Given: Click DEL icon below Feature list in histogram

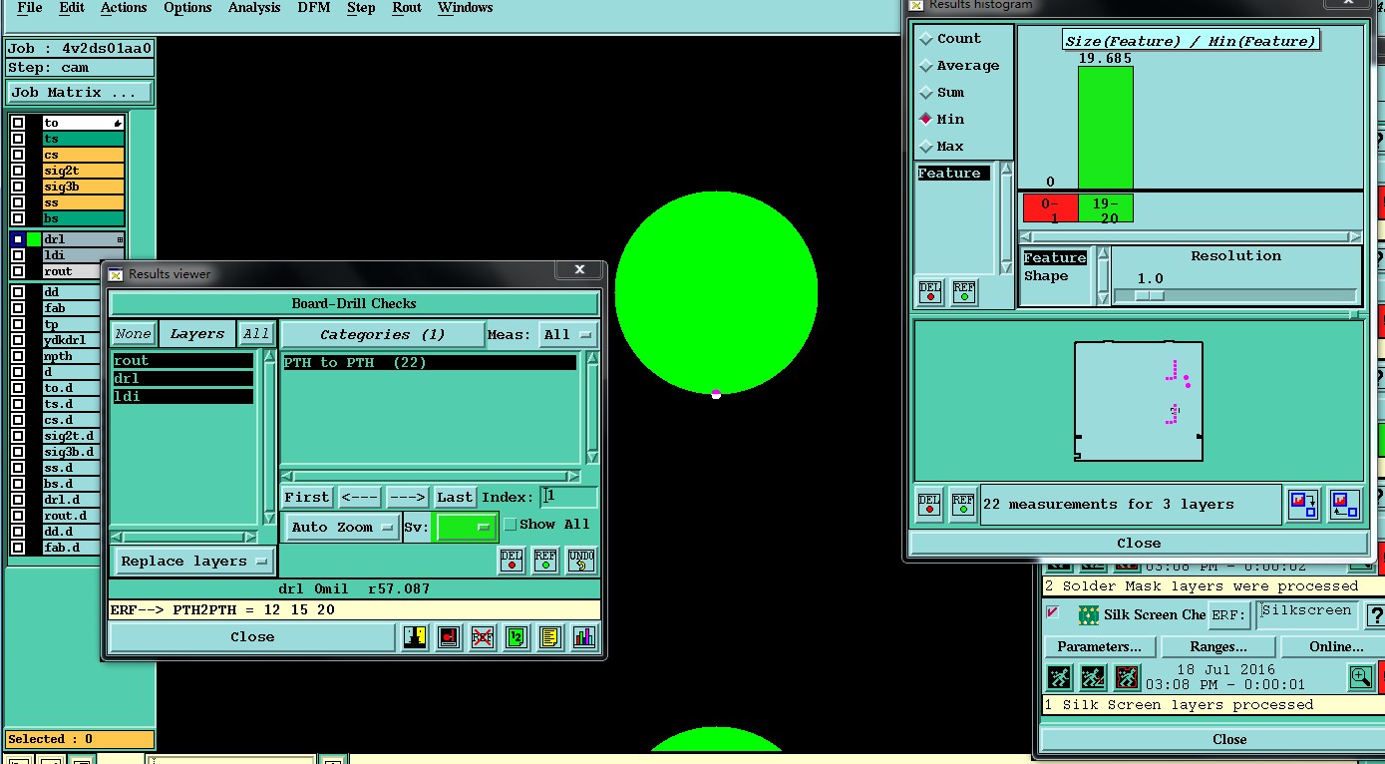Looking at the screenshot, I should pyautogui.click(x=930, y=291).
